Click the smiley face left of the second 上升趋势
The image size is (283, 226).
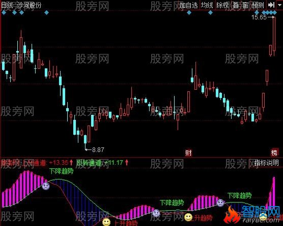[188, 217]
